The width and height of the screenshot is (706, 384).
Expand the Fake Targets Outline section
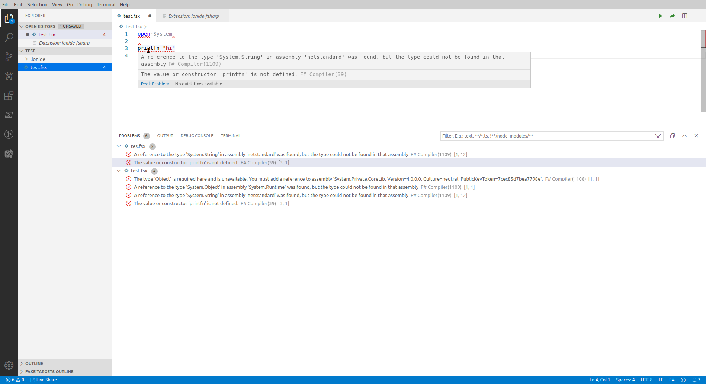(22, 372)
